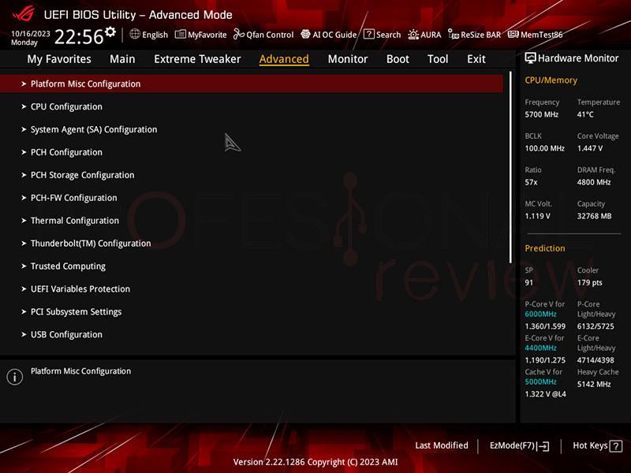Click the 5000MHz cache text
This screenshot has width=631, height=473.
pyautogui.click(x=540, y=382)
